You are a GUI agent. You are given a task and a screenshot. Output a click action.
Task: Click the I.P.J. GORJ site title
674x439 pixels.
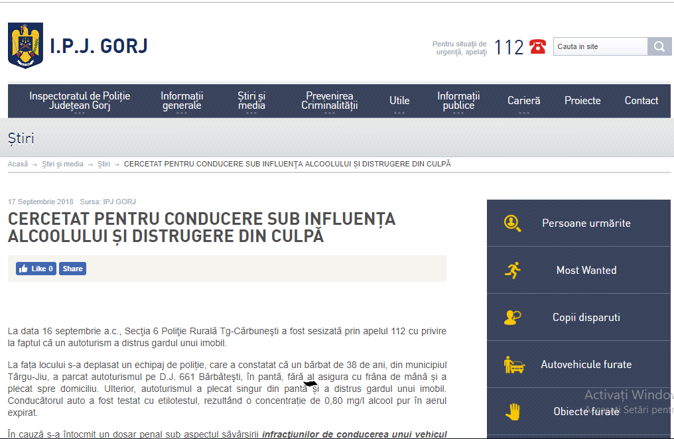point(99,46)
